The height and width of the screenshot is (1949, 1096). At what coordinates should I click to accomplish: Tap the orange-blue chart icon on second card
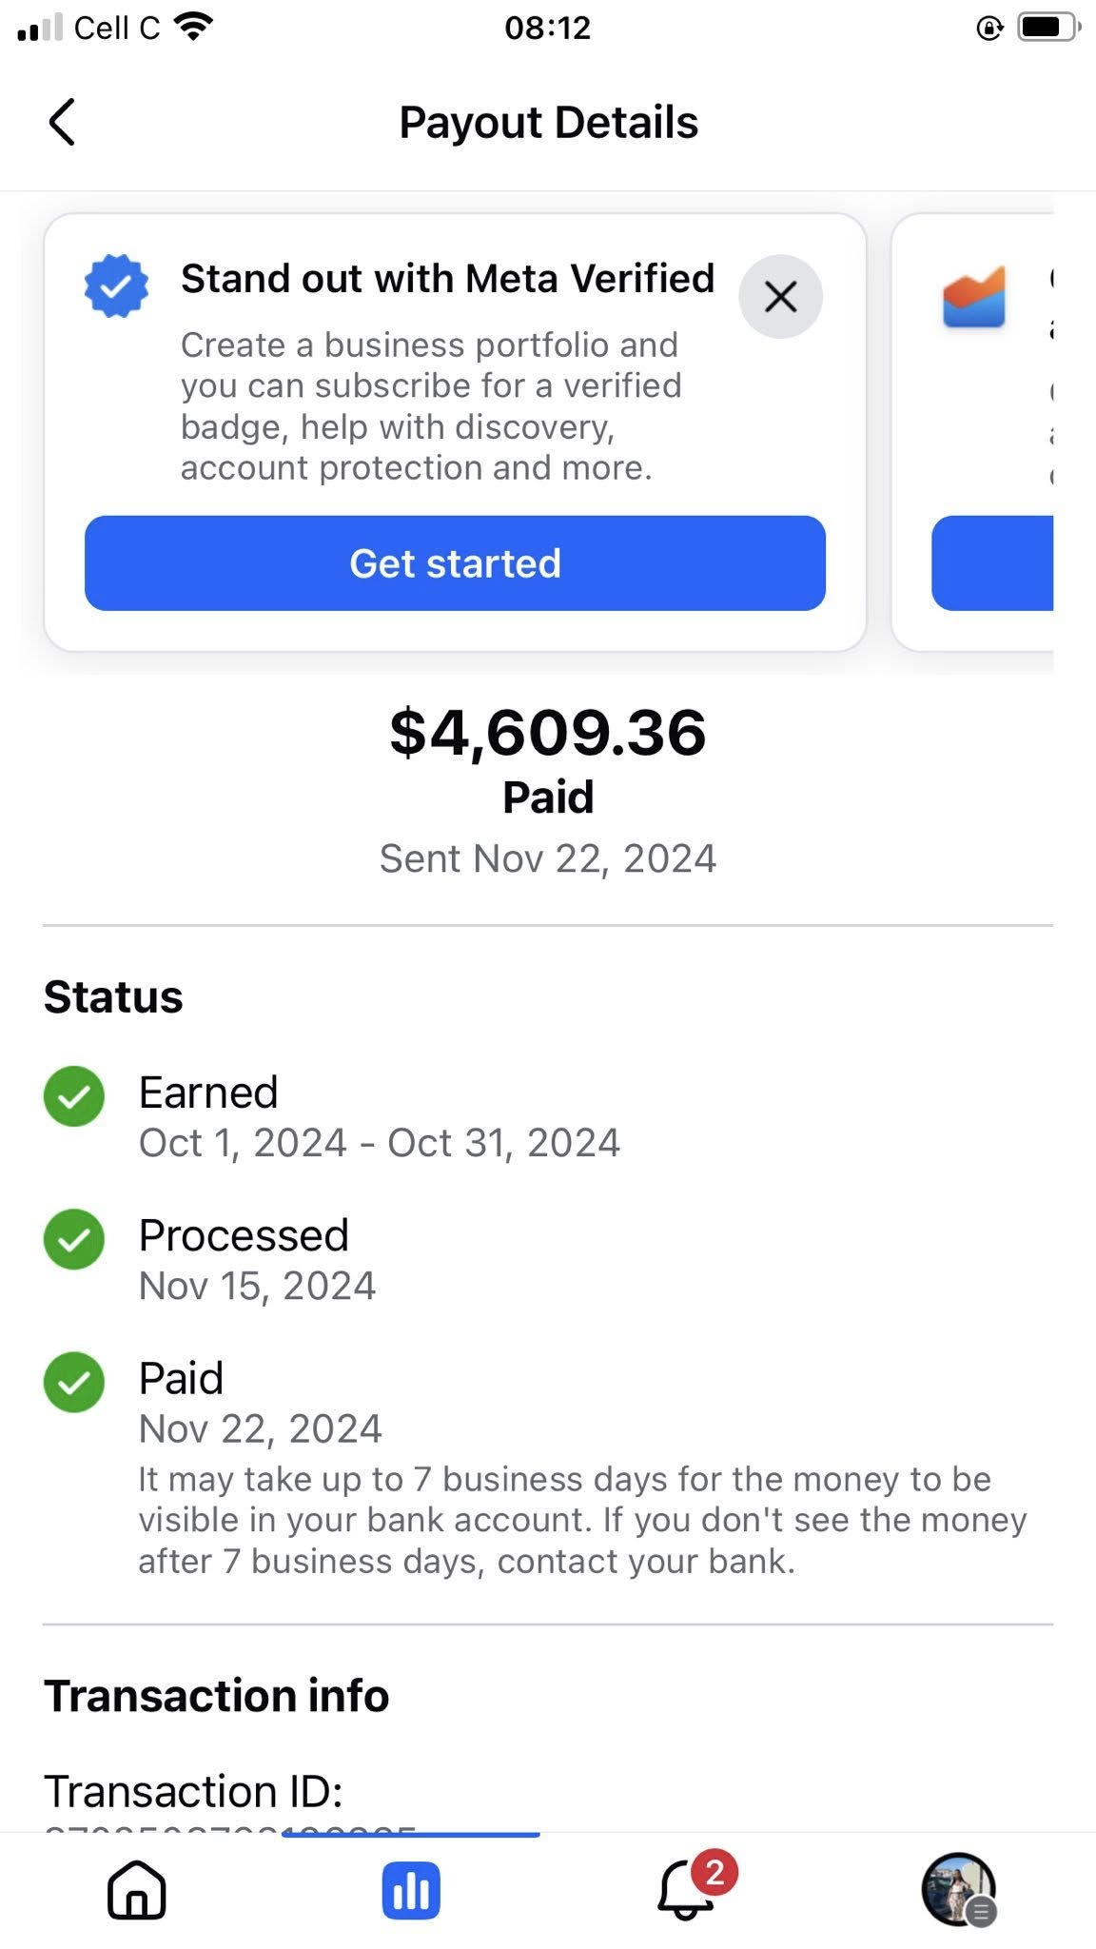click(974, 298)
